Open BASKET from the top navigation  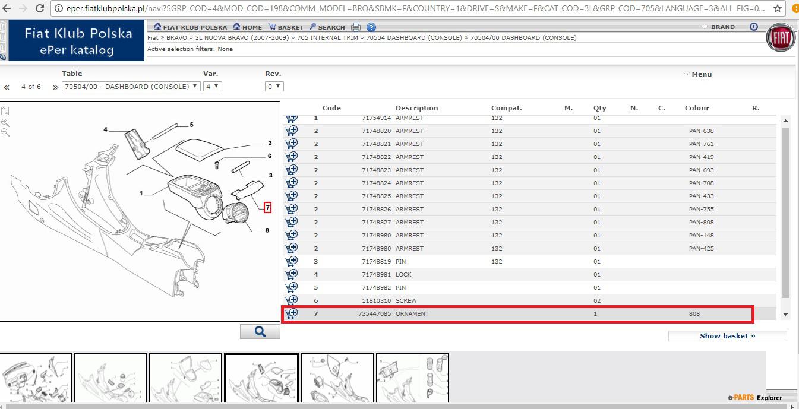pos(286,27)
